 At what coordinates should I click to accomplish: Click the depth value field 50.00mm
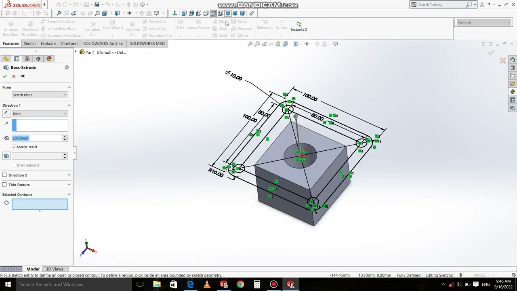coord(36,138)
